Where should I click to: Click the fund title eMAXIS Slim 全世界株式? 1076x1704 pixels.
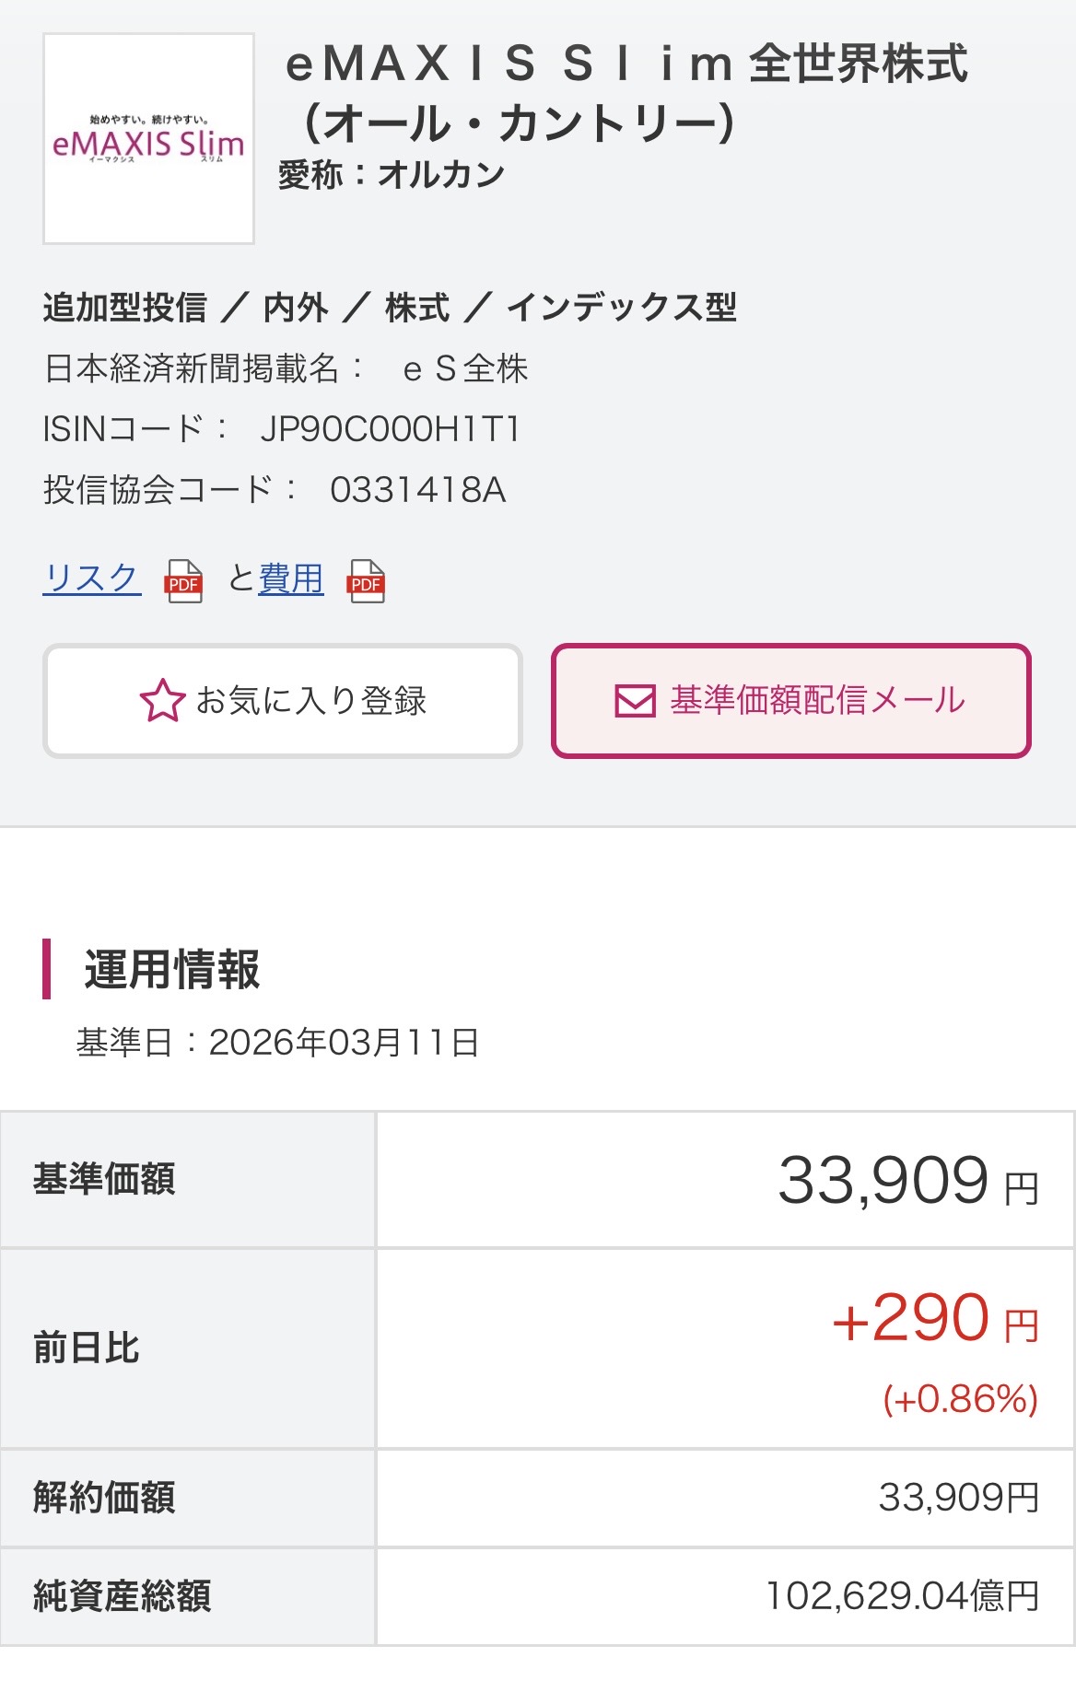click(x=626, y=92)
